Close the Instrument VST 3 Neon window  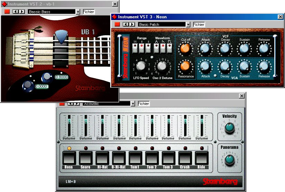(281, 17)
